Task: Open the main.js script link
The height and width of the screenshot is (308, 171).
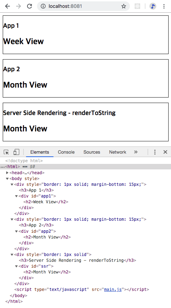Action: click(113, 289)
